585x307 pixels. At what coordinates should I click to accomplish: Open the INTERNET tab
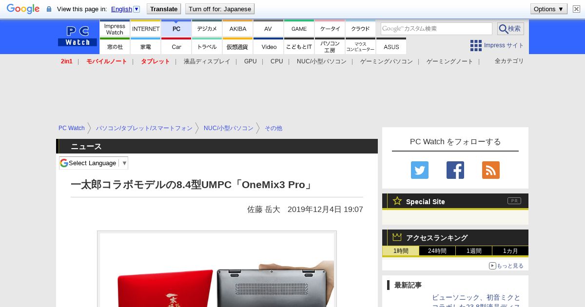click(x=146, y=28)
